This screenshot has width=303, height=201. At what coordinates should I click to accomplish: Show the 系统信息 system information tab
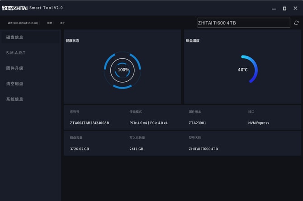pos(15,99)
